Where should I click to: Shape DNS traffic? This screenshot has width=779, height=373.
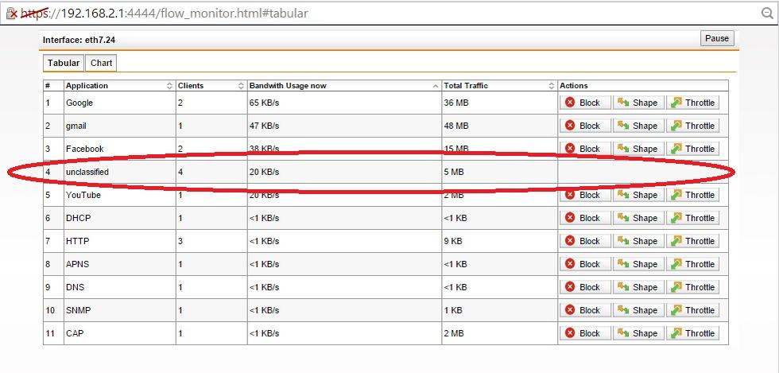click(638, 287)
